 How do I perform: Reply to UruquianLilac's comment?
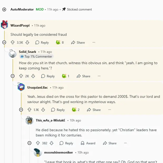pyautogui.click(x=58, y=110)
